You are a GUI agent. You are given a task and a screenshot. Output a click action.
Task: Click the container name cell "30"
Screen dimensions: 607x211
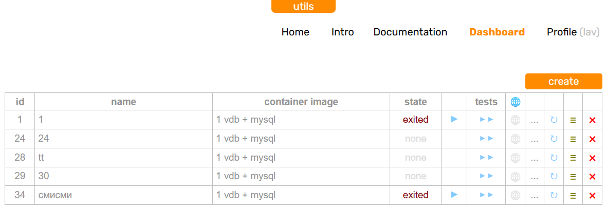pyautogui.click(x=123, y=176)
